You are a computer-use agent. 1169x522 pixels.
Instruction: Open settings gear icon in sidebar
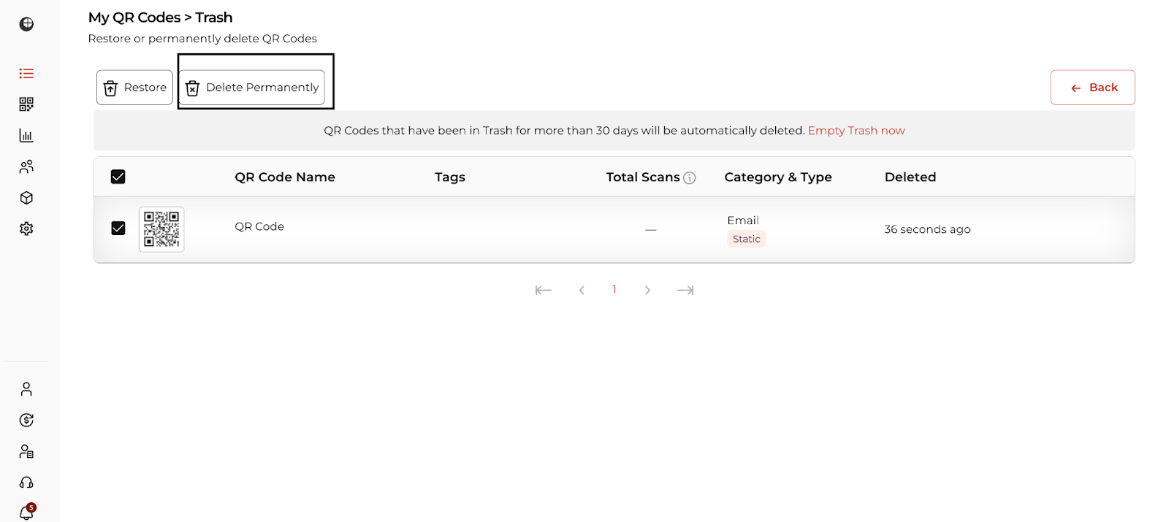26,229
